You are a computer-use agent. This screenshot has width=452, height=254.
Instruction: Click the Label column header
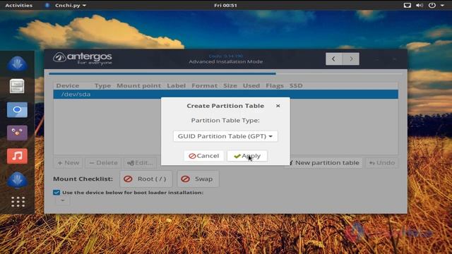(176, 85)
